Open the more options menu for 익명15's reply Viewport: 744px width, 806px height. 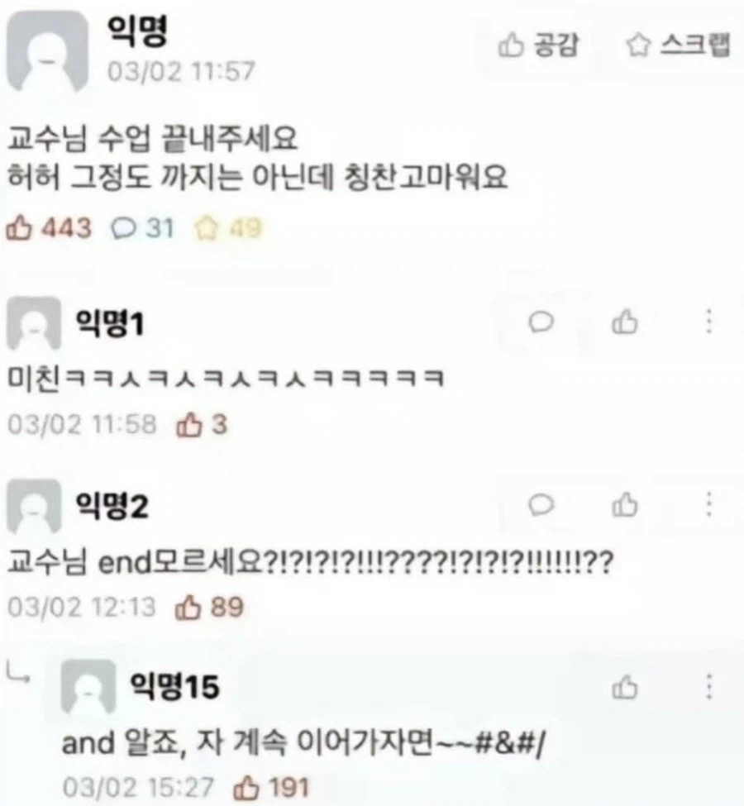[x=709, y=687]
